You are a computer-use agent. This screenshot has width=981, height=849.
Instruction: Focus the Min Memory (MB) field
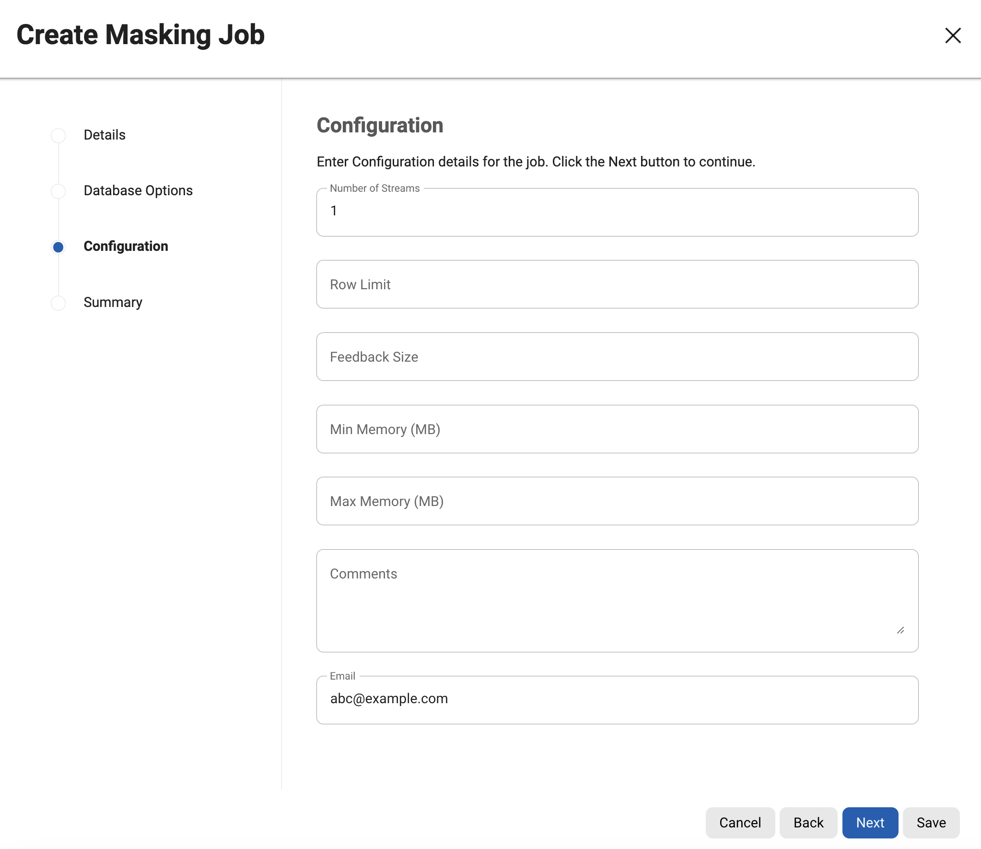pyautogui.click(x=617, y=429)
